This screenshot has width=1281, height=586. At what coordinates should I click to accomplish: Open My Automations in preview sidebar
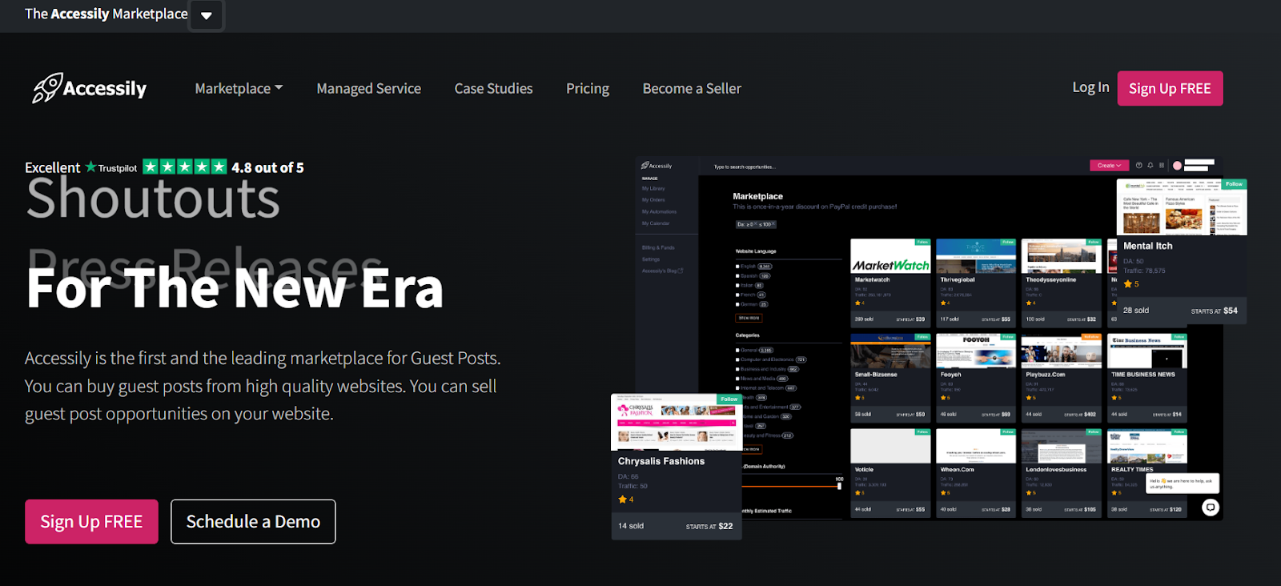coord(659,212)
